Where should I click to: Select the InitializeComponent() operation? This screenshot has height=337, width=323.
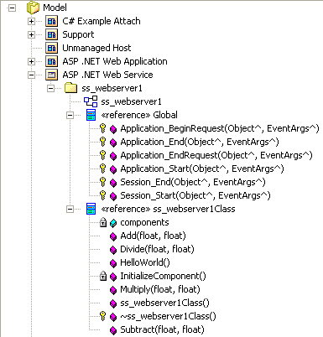[163, 277]
